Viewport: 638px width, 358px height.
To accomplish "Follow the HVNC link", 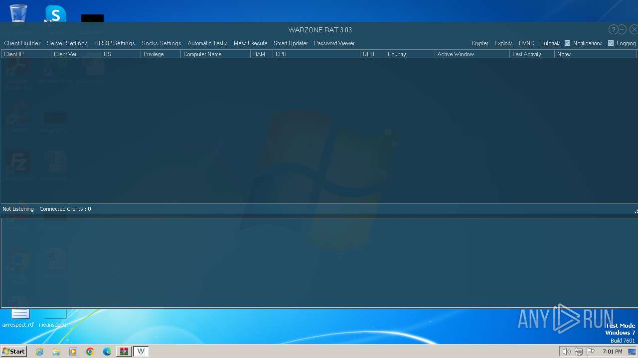I will (526, 43).
